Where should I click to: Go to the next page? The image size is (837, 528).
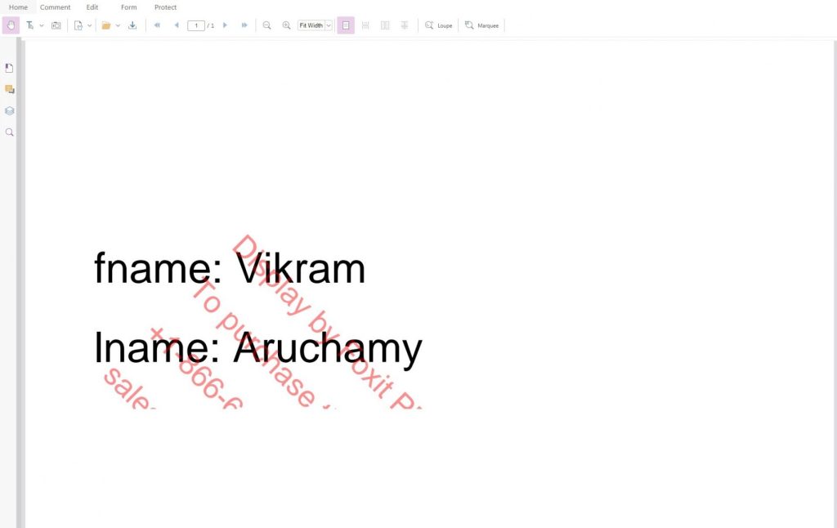[225, 25]
